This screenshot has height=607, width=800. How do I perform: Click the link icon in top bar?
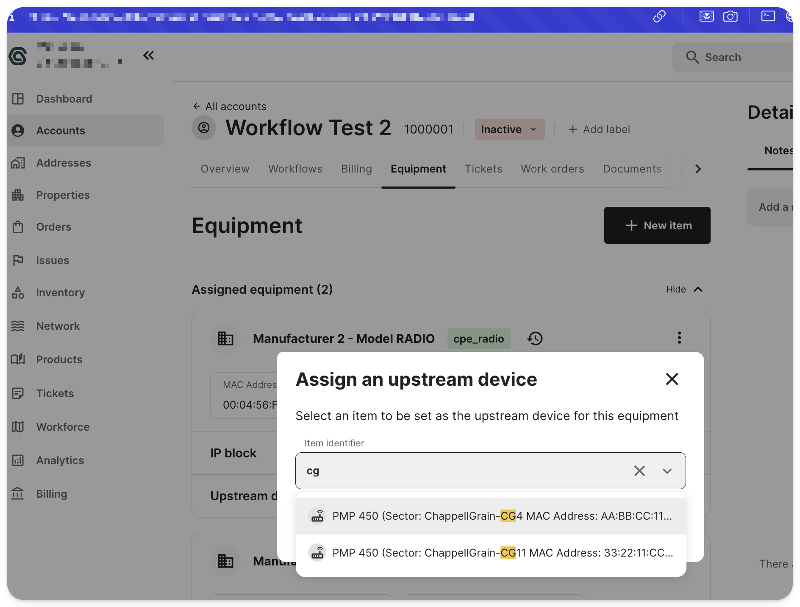coord(659,17)
